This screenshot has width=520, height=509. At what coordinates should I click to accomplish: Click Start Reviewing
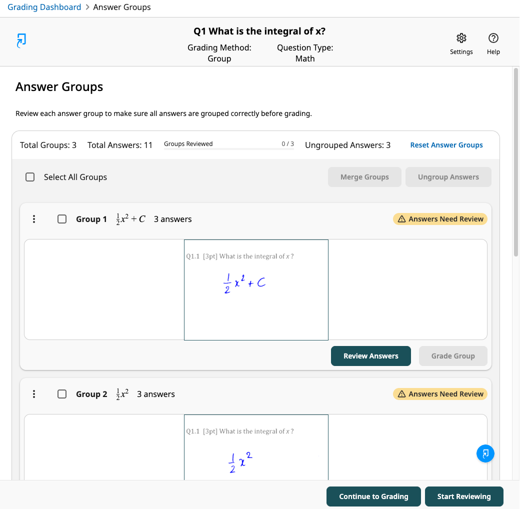(x=464, y=496)
